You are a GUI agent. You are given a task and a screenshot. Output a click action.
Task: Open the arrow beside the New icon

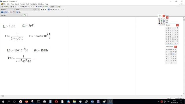pos(4,7)
